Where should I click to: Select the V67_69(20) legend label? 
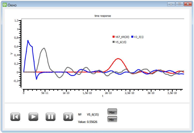pyautogui.click(x=122, y=37)
